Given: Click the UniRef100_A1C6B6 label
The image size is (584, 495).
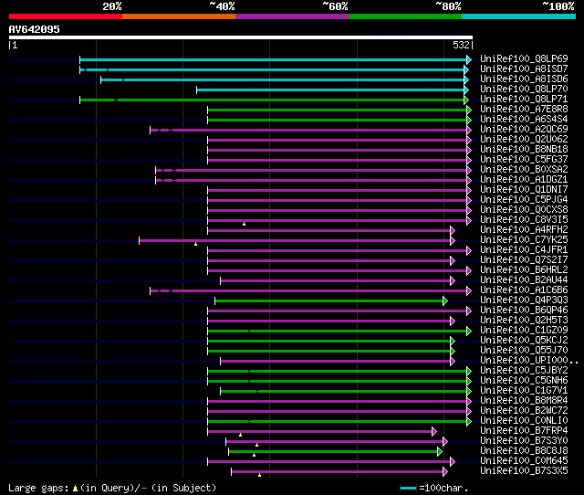Looking at the screenshot, I should tap(524, 290).
